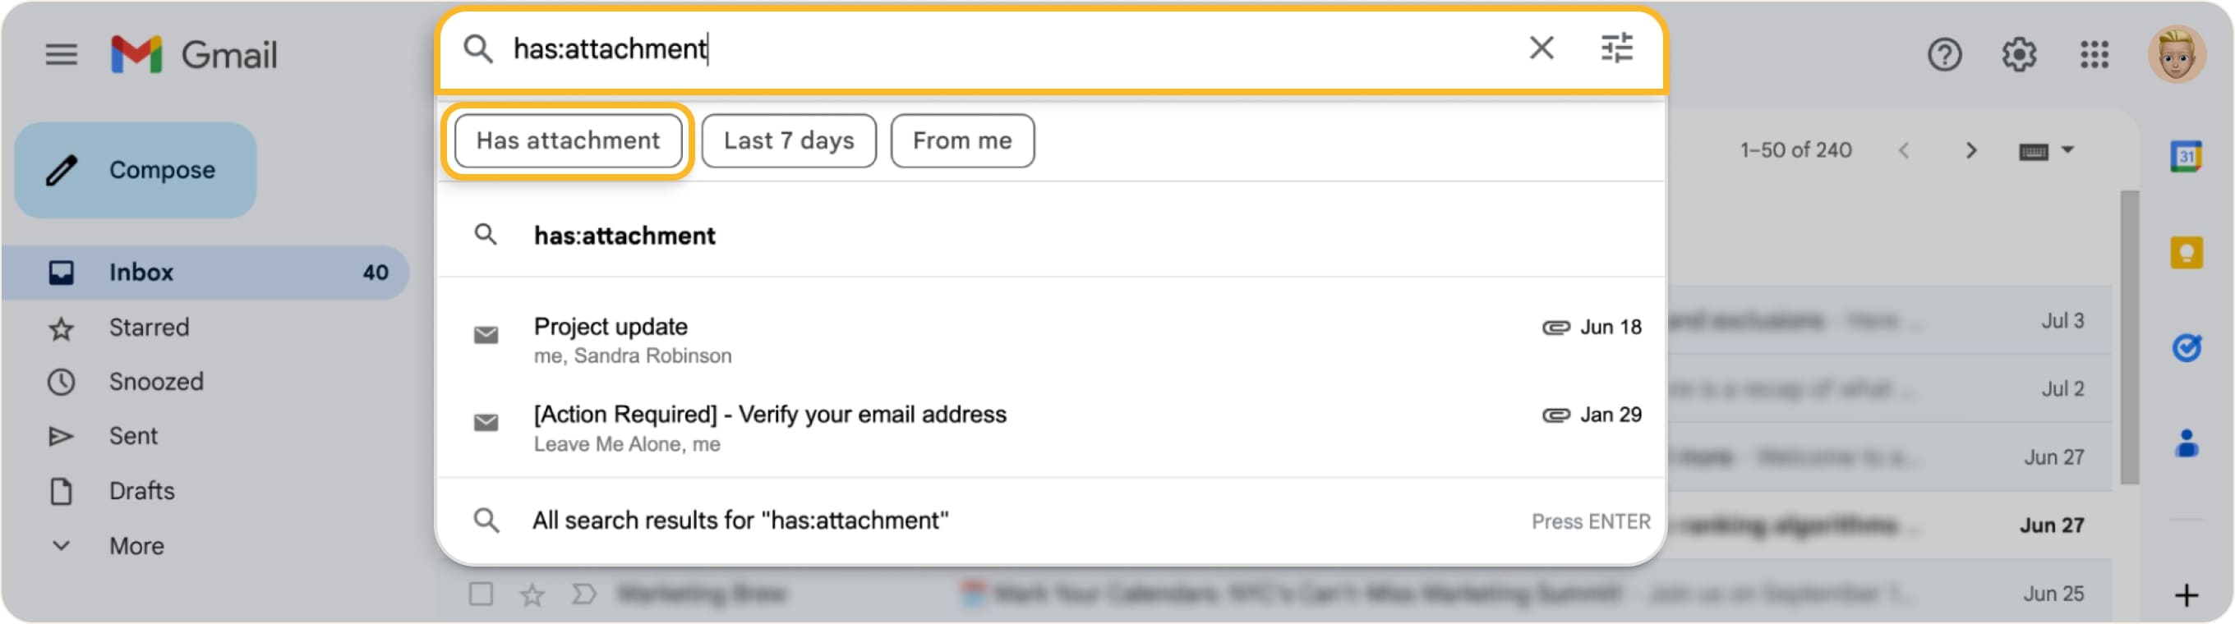
Task: Open the Google apps grid
Action: 2094,53
